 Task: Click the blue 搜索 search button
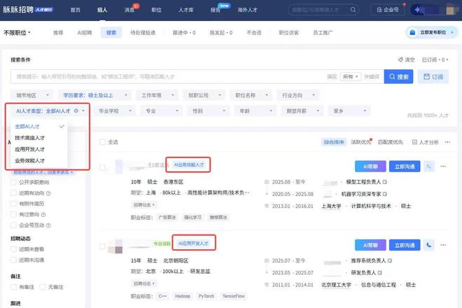[398, 76]
